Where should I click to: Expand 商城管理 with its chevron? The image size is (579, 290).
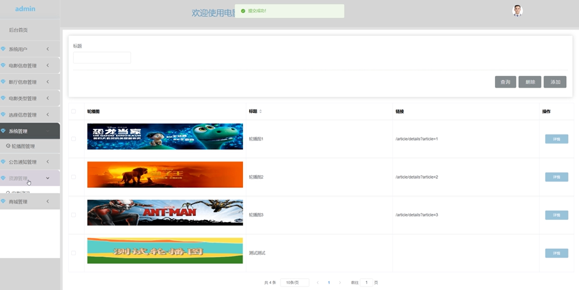click(48, 201)
